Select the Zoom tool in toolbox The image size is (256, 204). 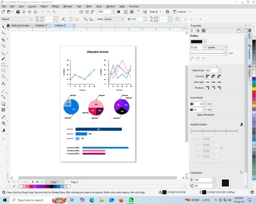(3, 46)
